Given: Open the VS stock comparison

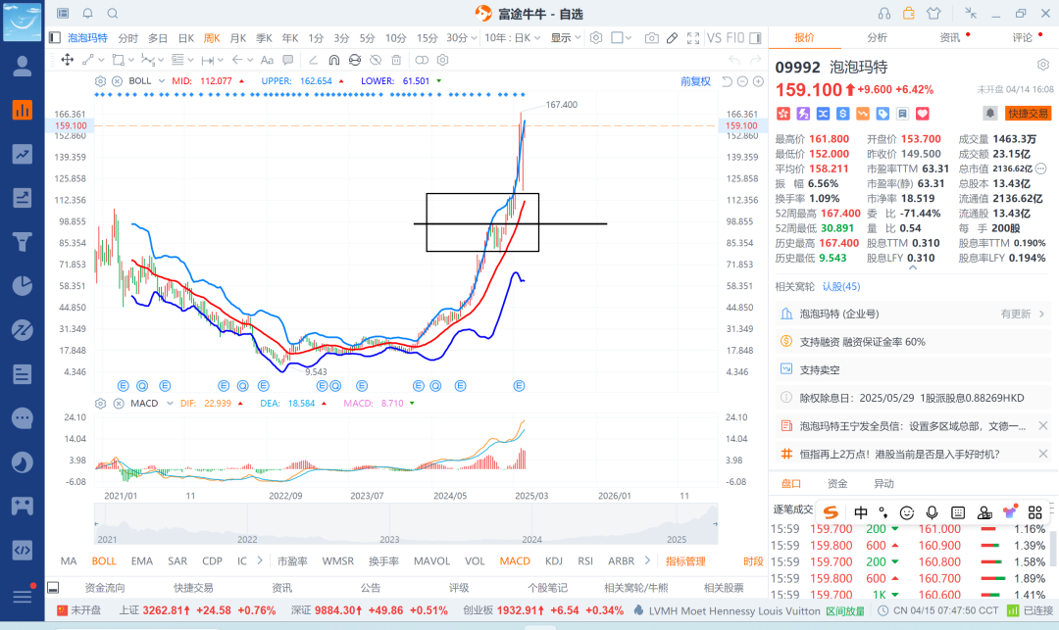Looking at the screenshot, I should tap(714, 38).
